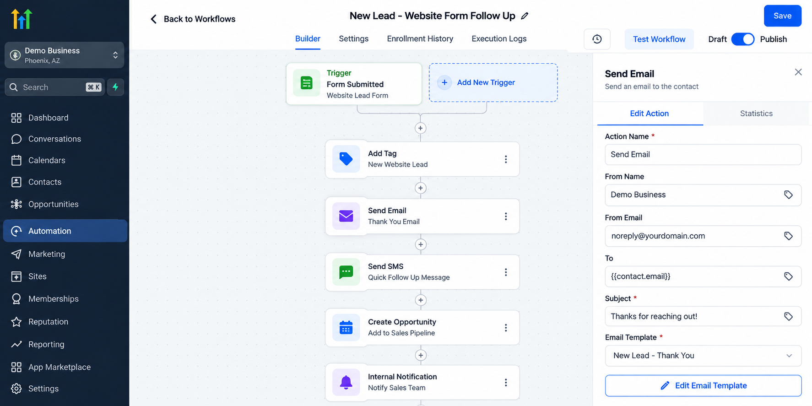The image size is (812, 406).
Task: Click the Send Email envelope icon
Action: (x=346, y=216)
